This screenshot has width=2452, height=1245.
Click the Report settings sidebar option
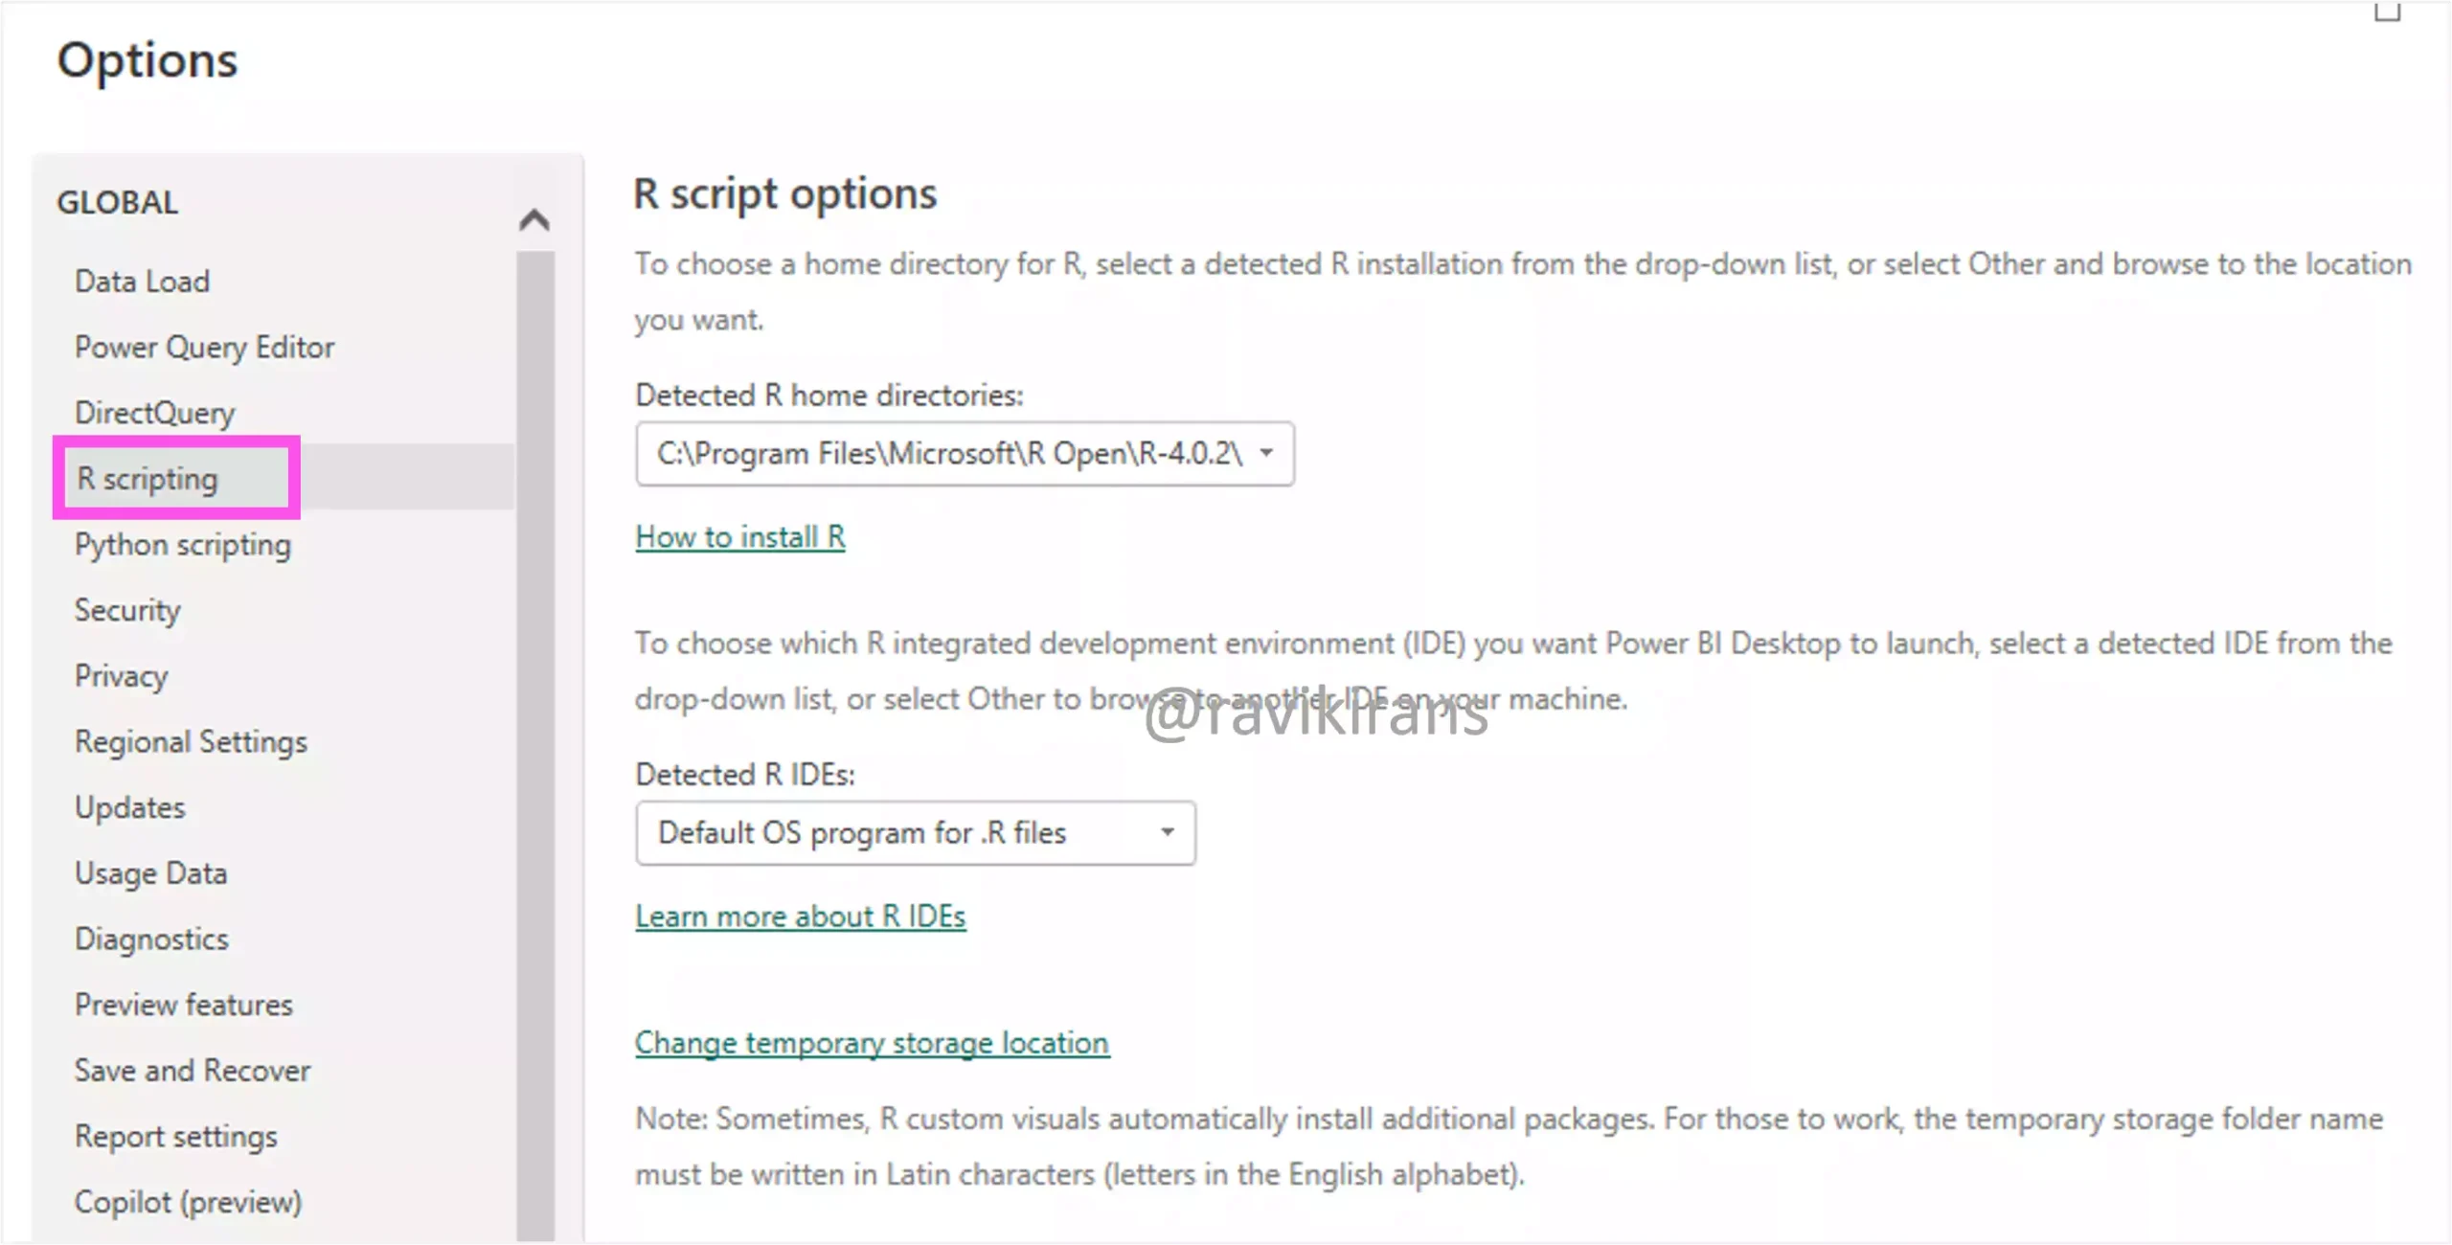click(x=176, y=1136)
